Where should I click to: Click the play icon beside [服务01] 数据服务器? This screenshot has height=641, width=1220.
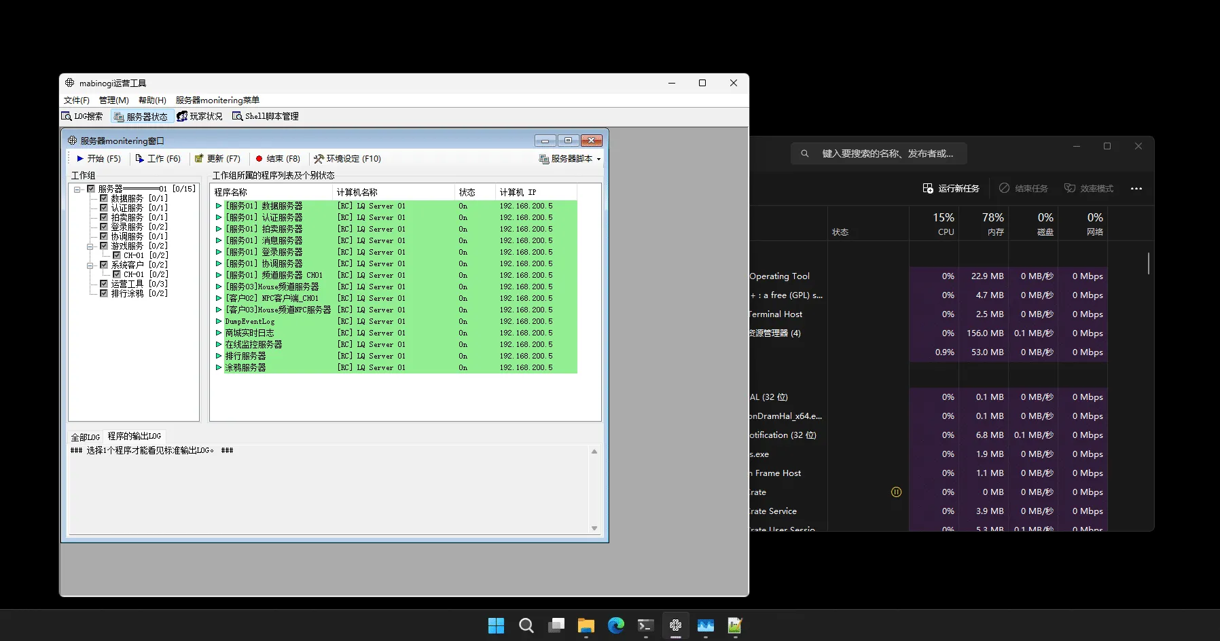[219, 206]
